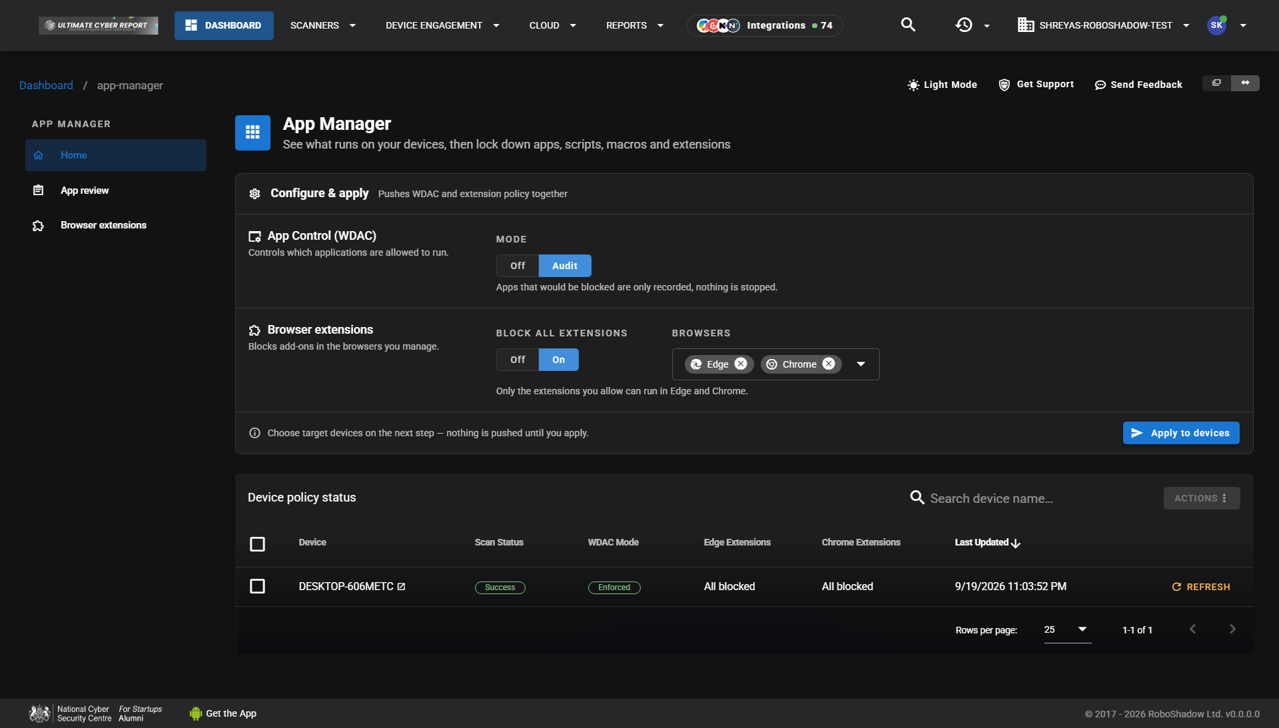Select Home in App Manager sidebar
The width and height of the screenshot is (1279, 728).
coord(116,155)
